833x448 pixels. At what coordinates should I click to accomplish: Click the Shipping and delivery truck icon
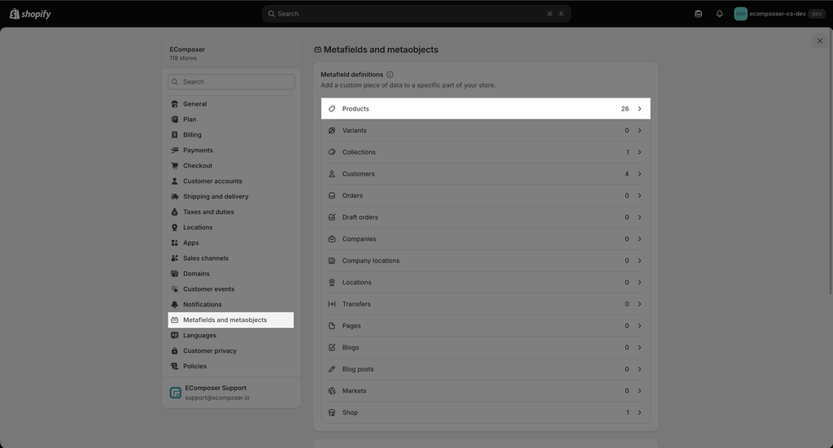pyautogui.click(x=174, y=197)
